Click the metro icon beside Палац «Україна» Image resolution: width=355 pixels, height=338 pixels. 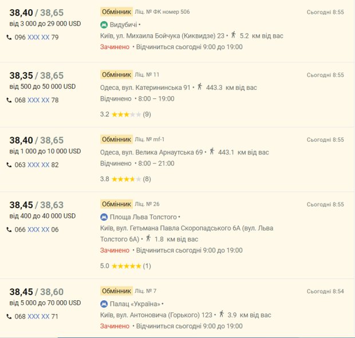click(104, 304)
